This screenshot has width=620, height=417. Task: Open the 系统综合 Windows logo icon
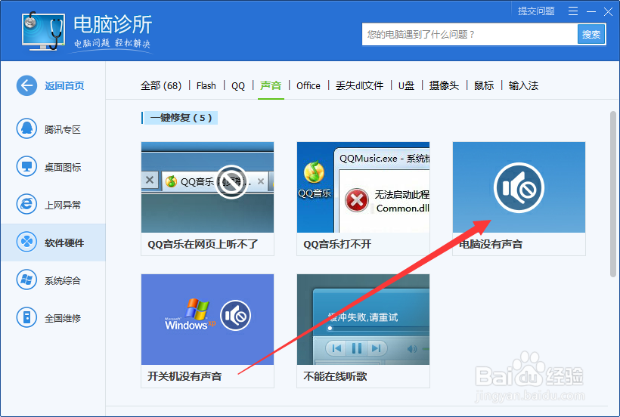coord(26,280)
